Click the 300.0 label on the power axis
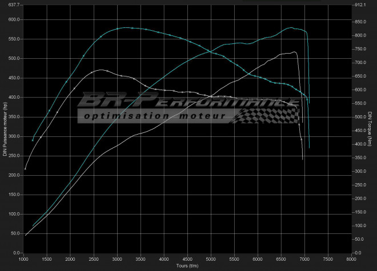This screenshot has height=271, width=377. (x=13, y=136)
